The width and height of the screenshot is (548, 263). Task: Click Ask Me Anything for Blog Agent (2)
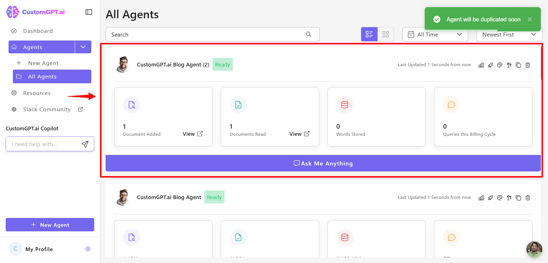[x=323, y=163]
